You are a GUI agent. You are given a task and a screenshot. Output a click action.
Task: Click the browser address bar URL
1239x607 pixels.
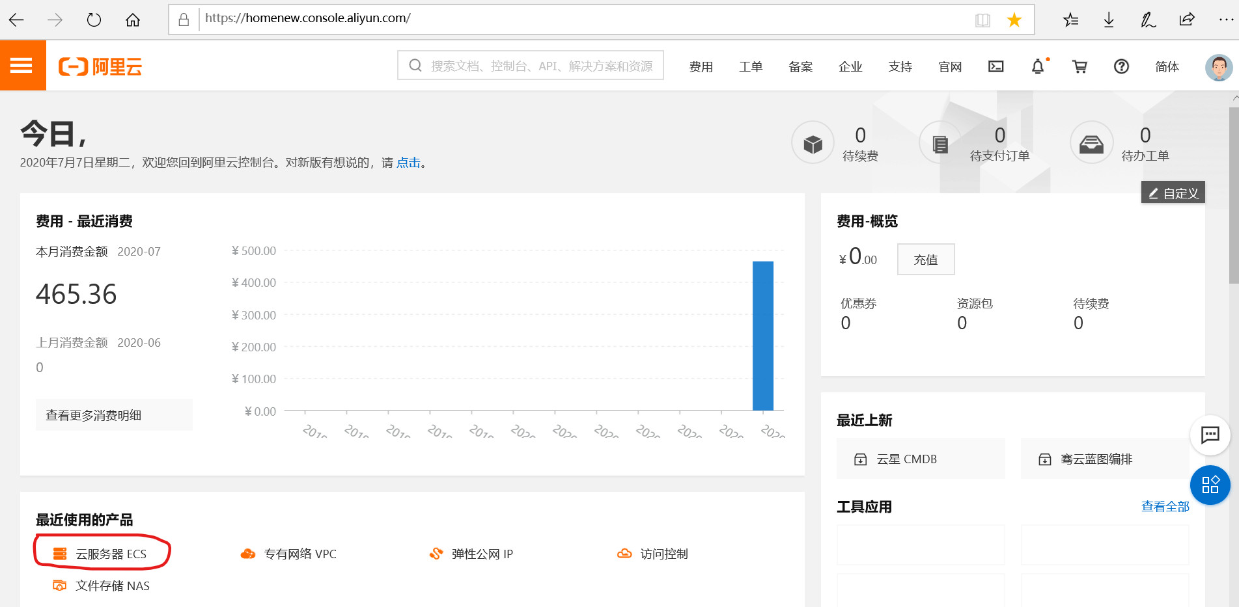pyautogui.click(x=307, y=18)
